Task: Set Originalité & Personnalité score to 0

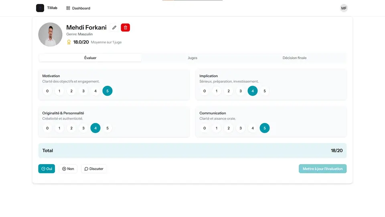Action: coord(47,128)
